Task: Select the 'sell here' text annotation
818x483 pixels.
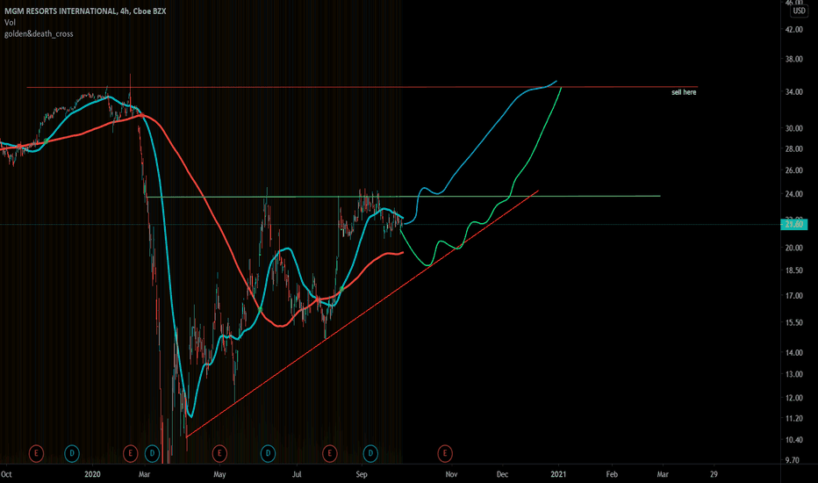Action: pyautogui.click(x=684, y=92)
